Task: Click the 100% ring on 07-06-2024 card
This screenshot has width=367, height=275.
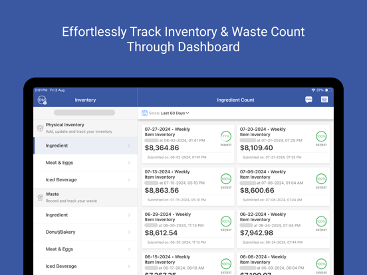Action: [321, 179]
